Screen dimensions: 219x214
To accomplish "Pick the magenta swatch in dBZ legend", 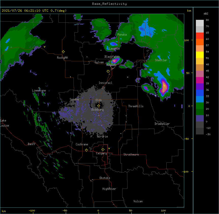I will [200, 80].
